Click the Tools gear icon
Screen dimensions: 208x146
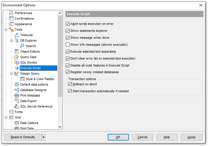pyautogui.click(x=11, y=29)
